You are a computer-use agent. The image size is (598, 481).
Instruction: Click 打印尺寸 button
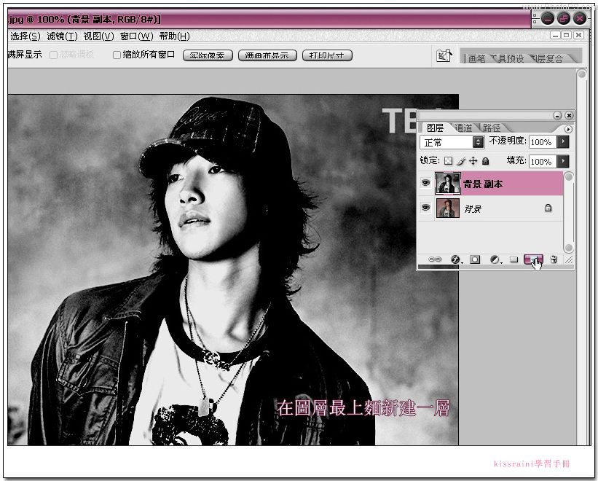coord(327,55)
